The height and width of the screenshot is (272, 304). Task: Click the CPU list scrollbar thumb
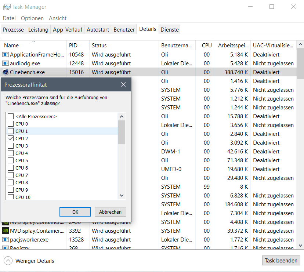[122, 133]
